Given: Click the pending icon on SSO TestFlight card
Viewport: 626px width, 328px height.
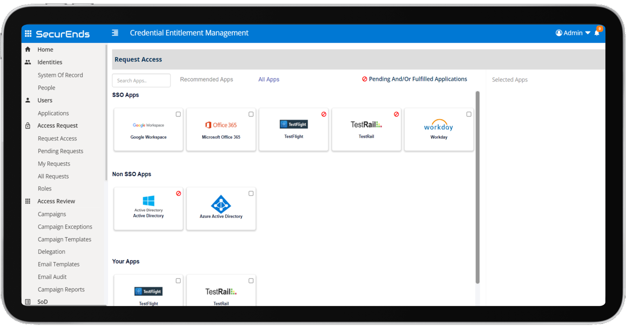Looking at the screenshot, I should [x=324, y=114].
